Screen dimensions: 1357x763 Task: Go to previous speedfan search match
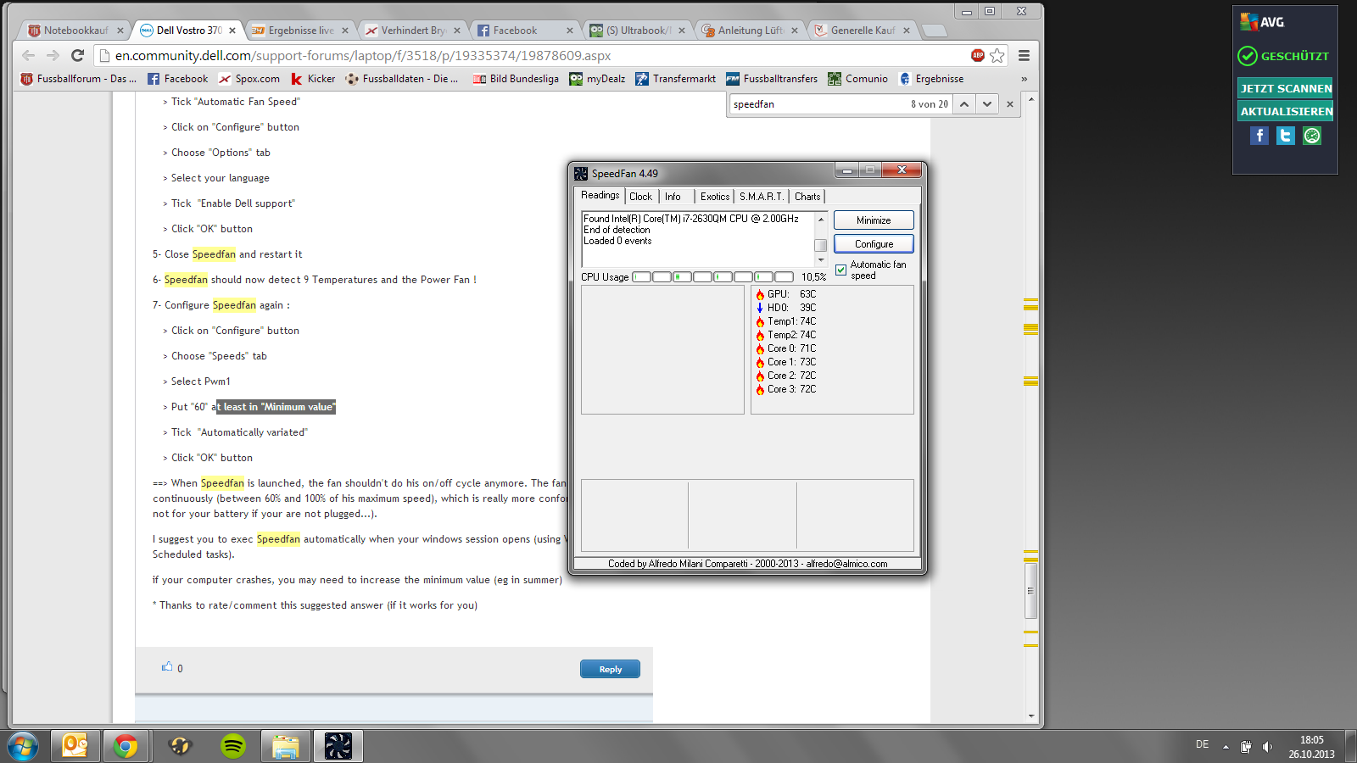click(x=964, y=104)
